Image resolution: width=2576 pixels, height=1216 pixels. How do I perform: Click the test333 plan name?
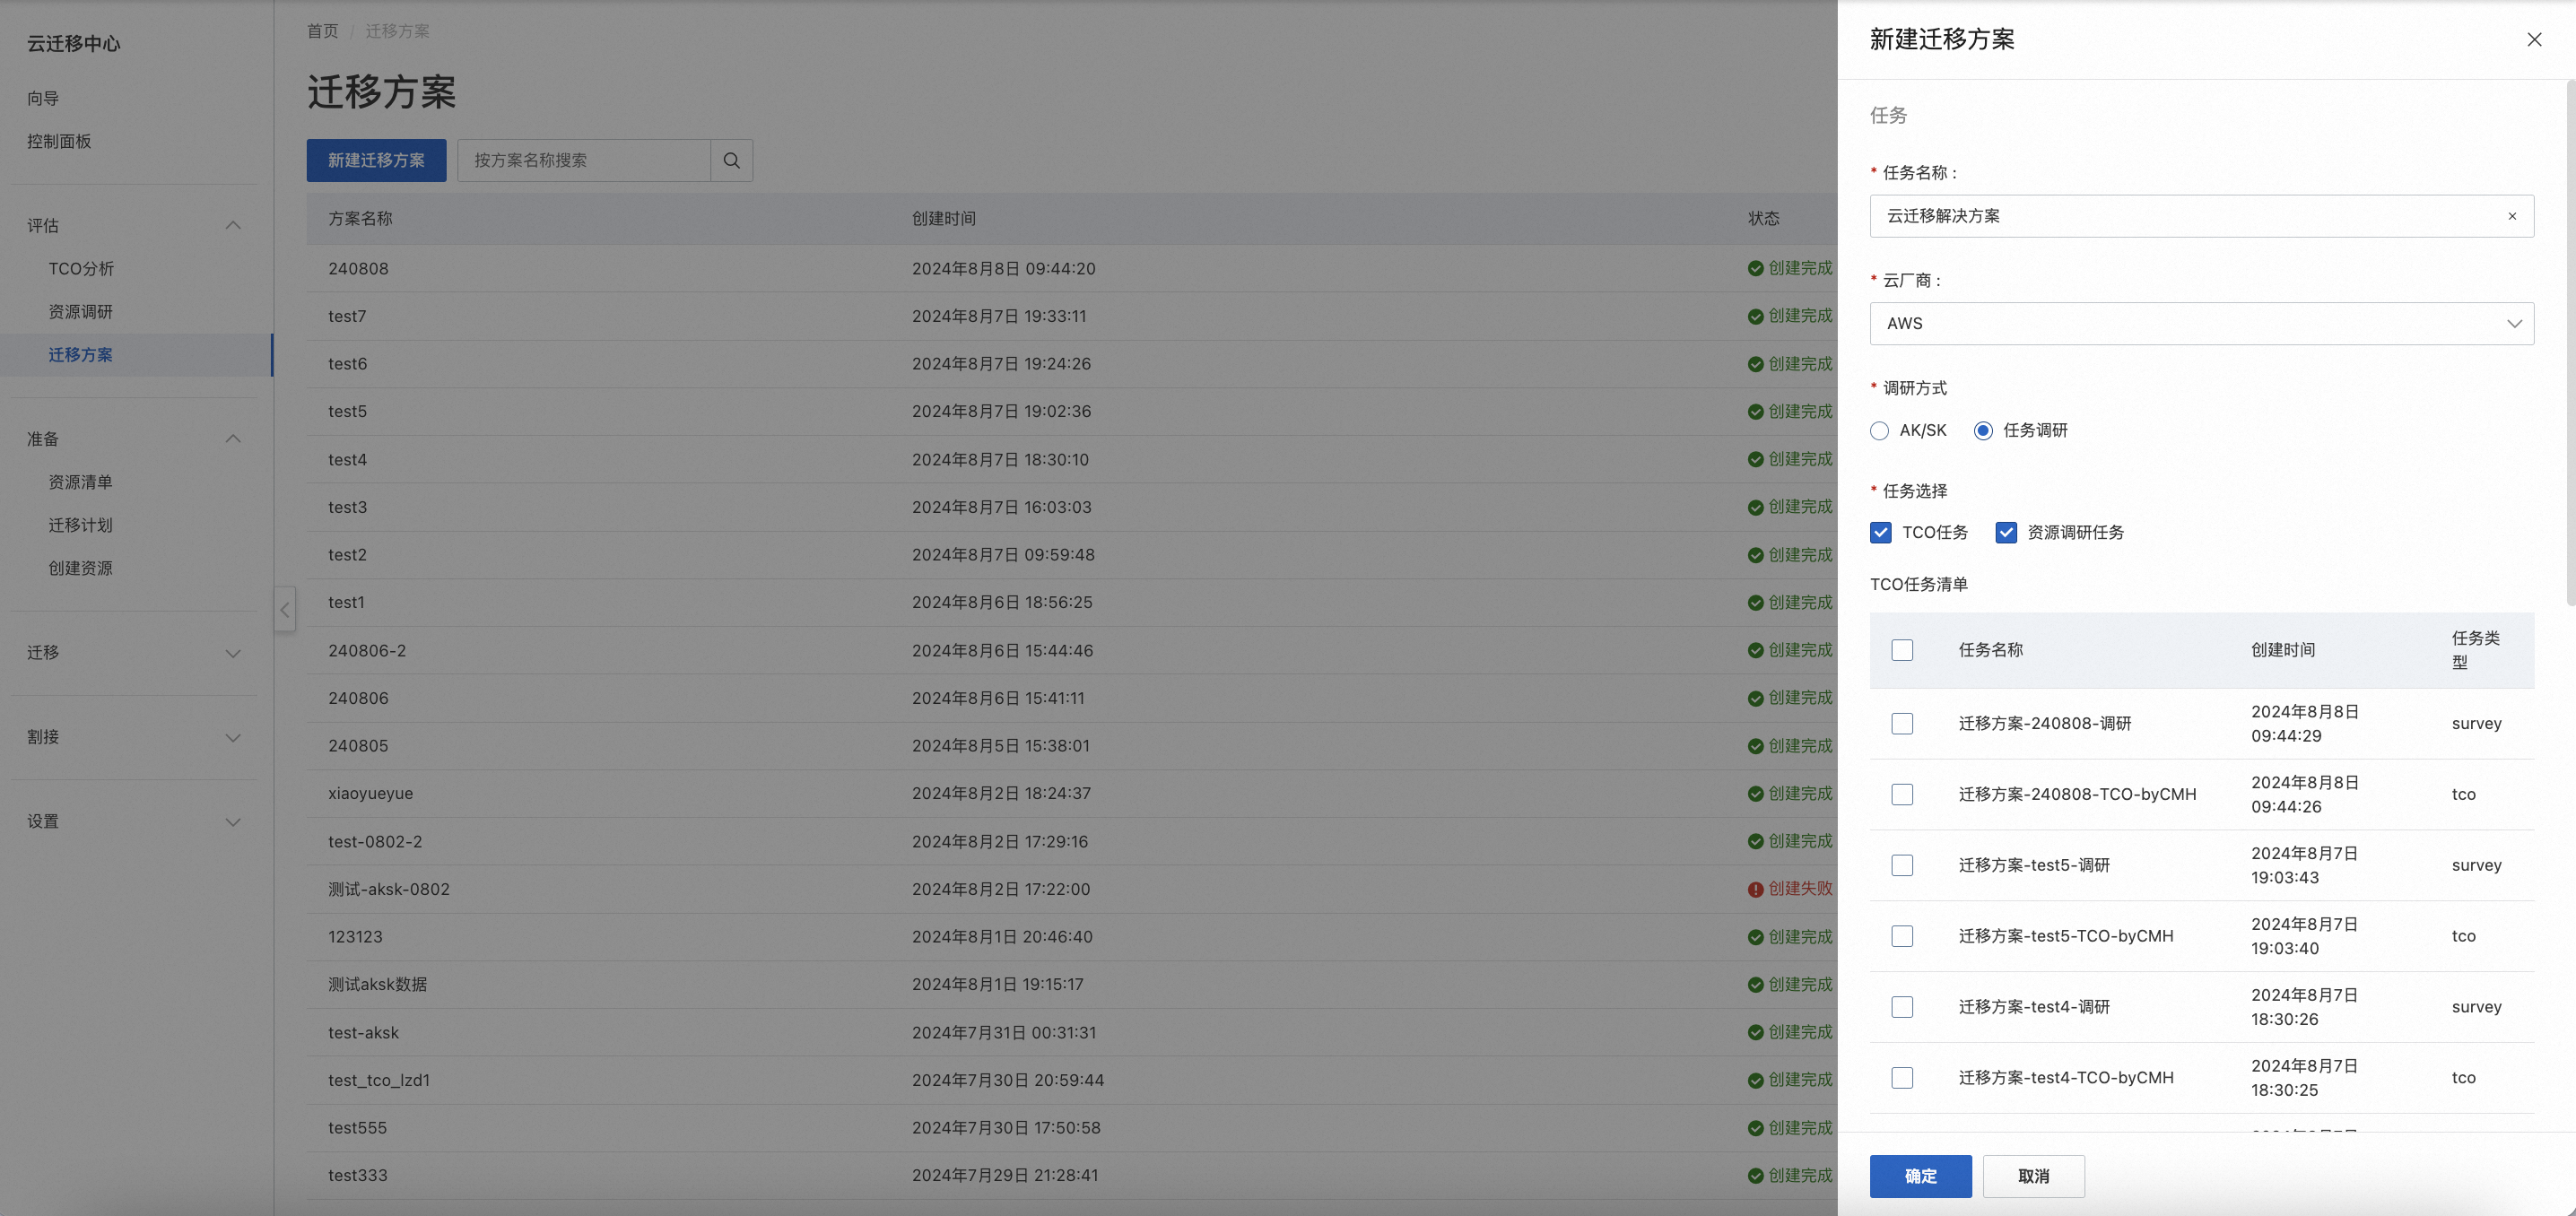[357, 1175]
